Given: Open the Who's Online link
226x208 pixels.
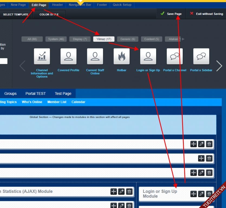Looking at the screenshot, I should pyautogui.click(x=32, y=102).
